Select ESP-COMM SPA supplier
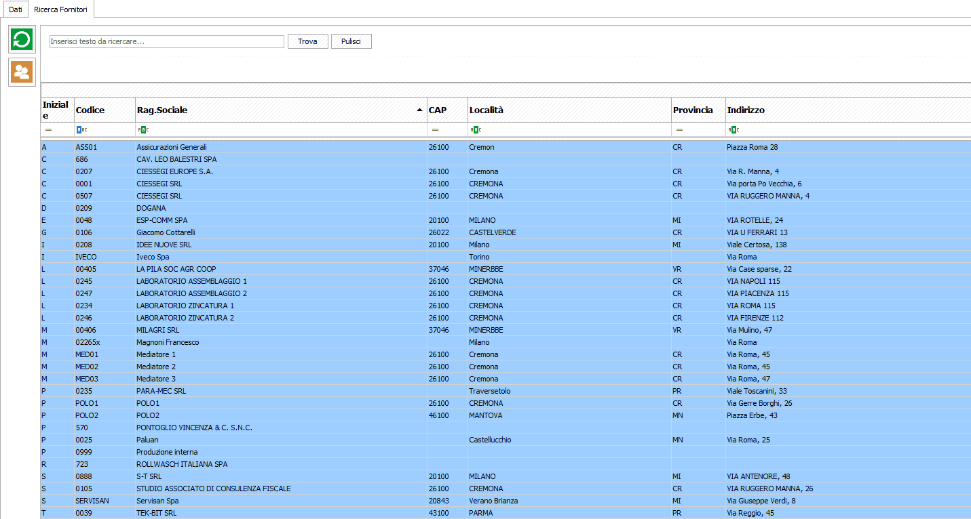The height and width of the screenshot is (519, 971). 506,220
